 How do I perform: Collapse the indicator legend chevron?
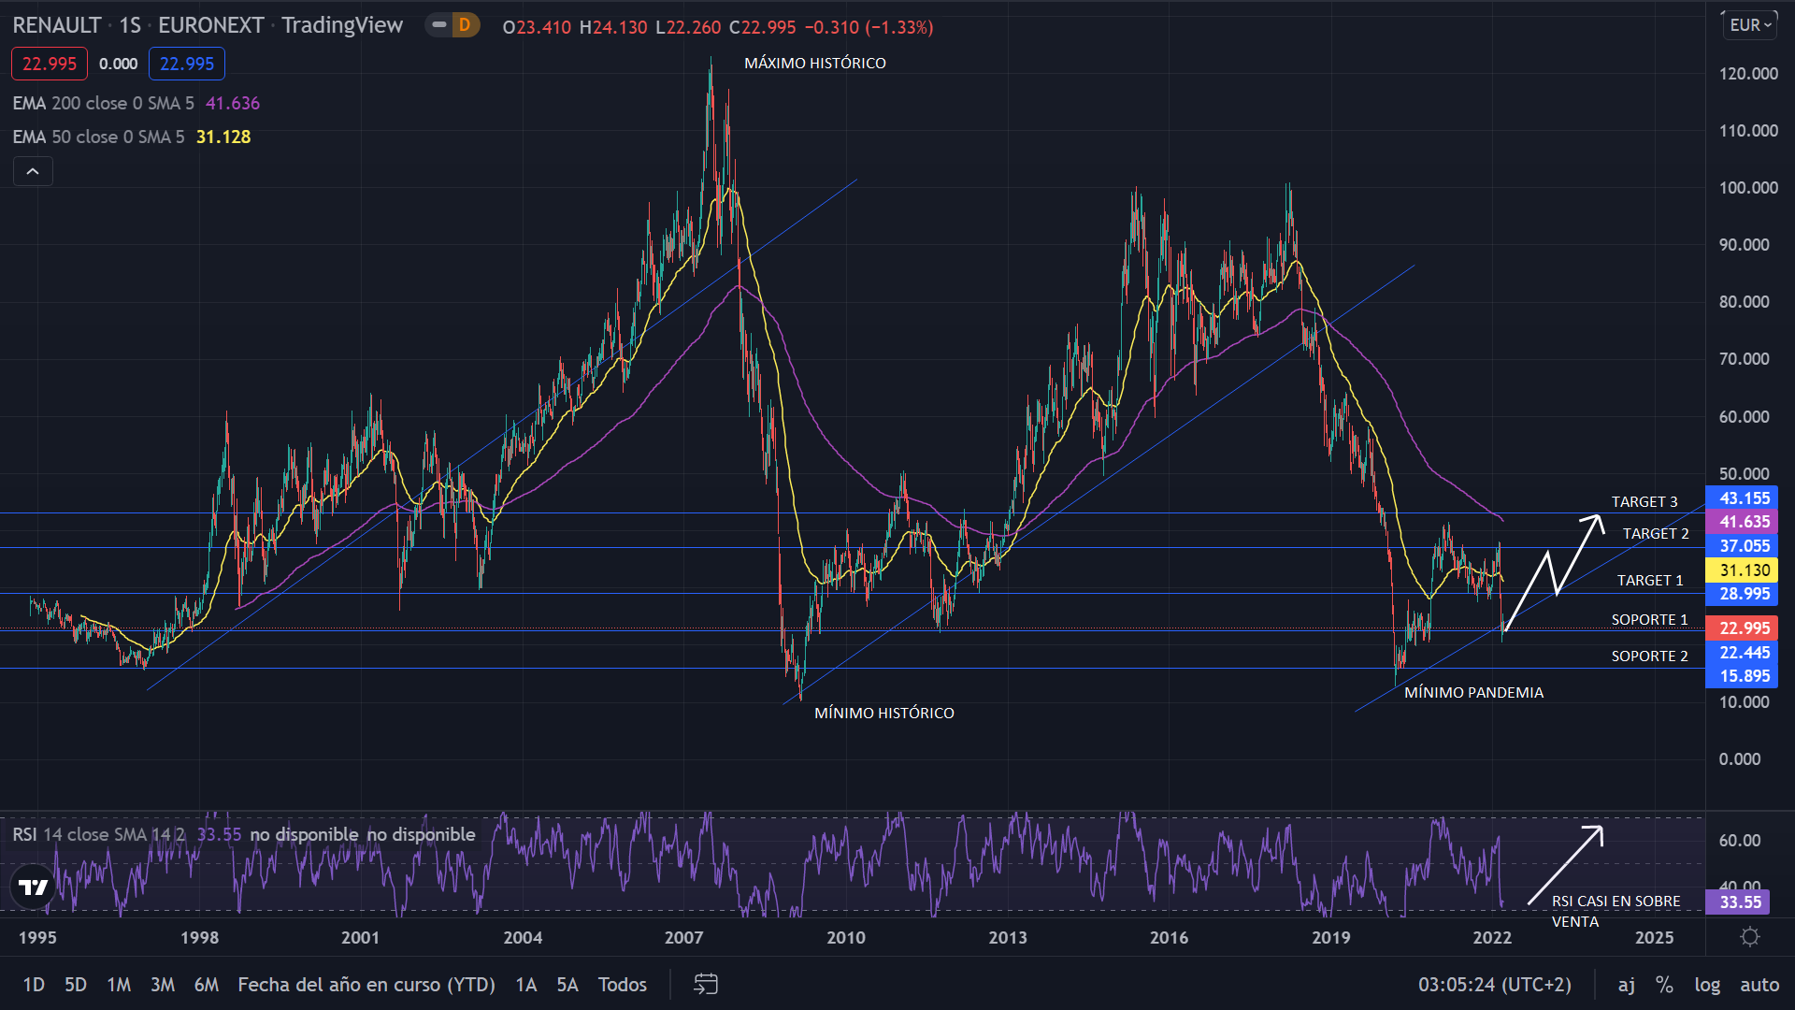tap(33, 171)
